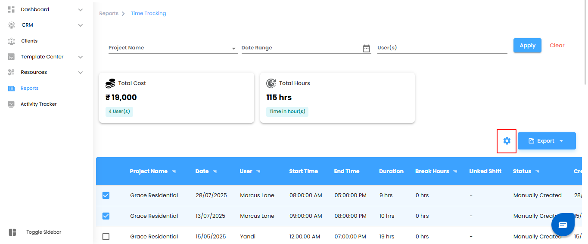Click the 28/07/2025 date cell
This screenshot has width=588, height=244.
[x=211, y=195]
